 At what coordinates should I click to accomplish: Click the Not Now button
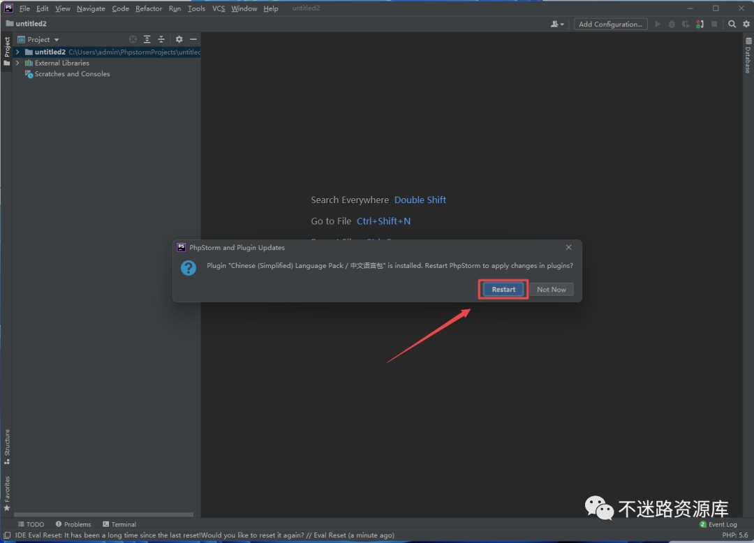pyautogui.click(x=551, y=289)
